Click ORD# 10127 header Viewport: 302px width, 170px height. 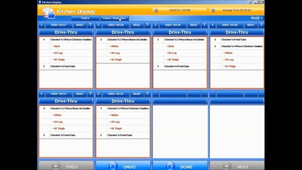coord(59,25)
